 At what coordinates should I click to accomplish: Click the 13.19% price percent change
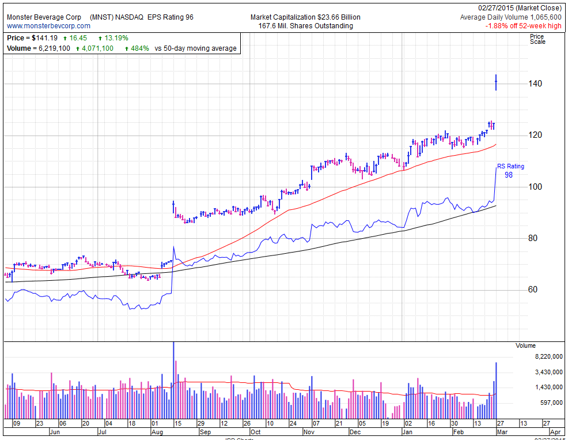point(116,38)
